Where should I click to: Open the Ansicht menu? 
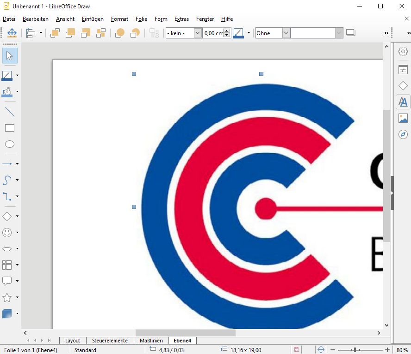(x=65, y=19)
